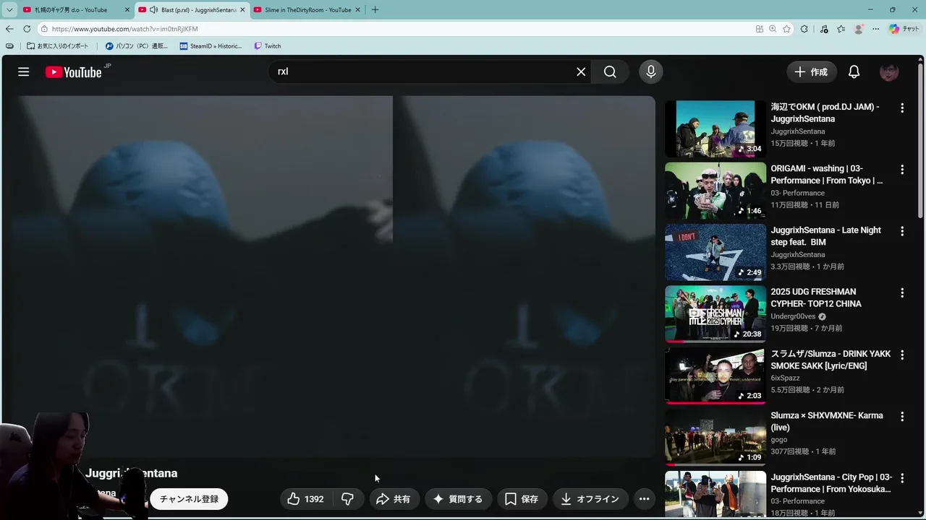
Task: Open Undergr00ves channel name
Action: tap(793, 316)
